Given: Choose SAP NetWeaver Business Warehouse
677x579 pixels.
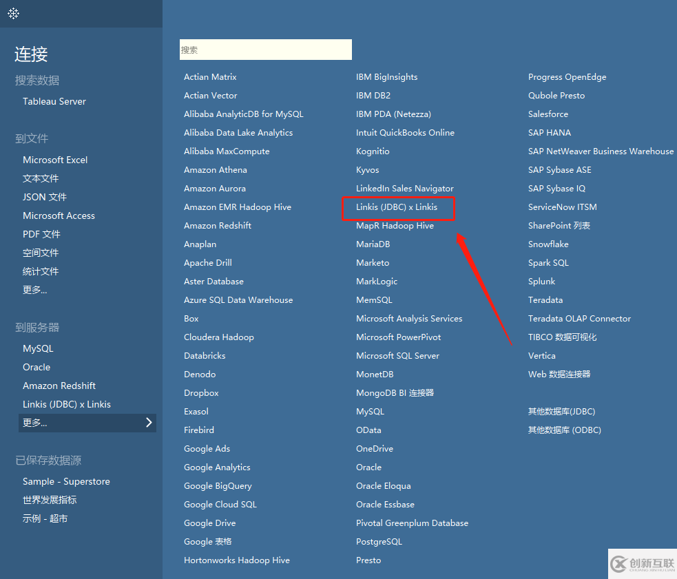Looking at the screenshot, I should (x=601, y=151).
